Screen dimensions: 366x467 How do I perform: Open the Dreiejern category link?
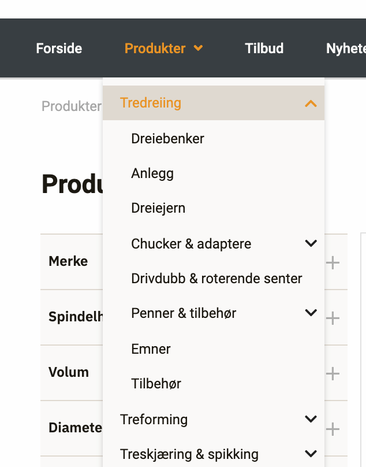pyautogui.click(x=158, y=208)
